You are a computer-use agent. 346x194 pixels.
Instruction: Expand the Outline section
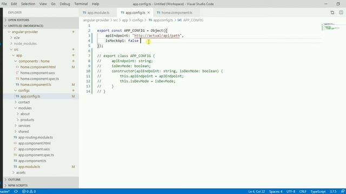point(41,179)
